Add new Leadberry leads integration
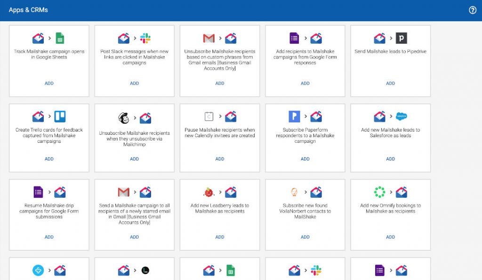 [220, 237]
